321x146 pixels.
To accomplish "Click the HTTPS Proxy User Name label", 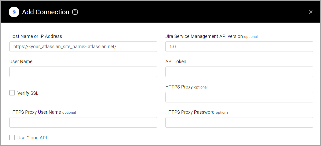I will coord(35,112).
